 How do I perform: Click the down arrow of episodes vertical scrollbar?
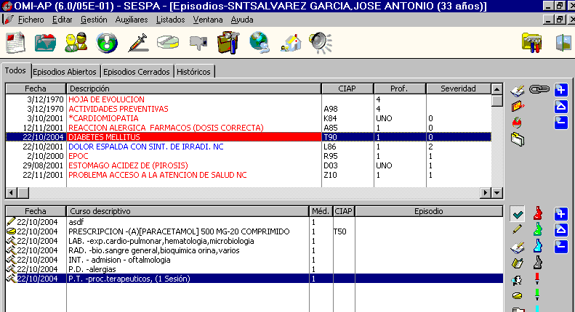point(497,194)
